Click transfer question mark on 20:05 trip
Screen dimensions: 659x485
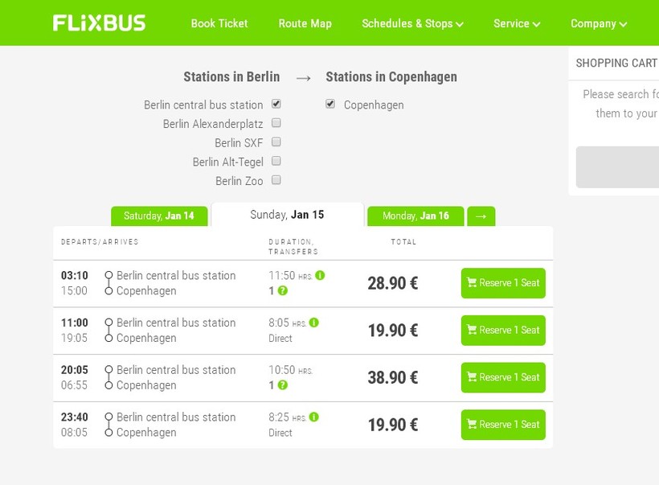click(x=283, y=385)
